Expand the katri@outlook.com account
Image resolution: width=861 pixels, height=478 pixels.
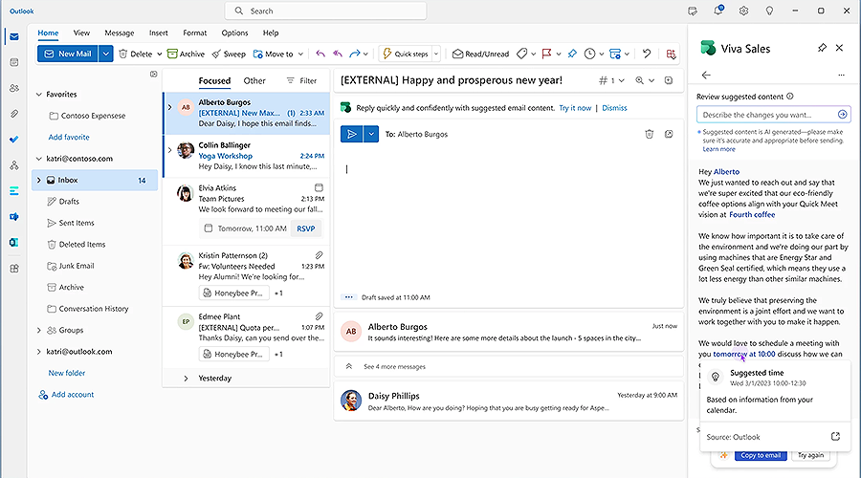point(39,352)
